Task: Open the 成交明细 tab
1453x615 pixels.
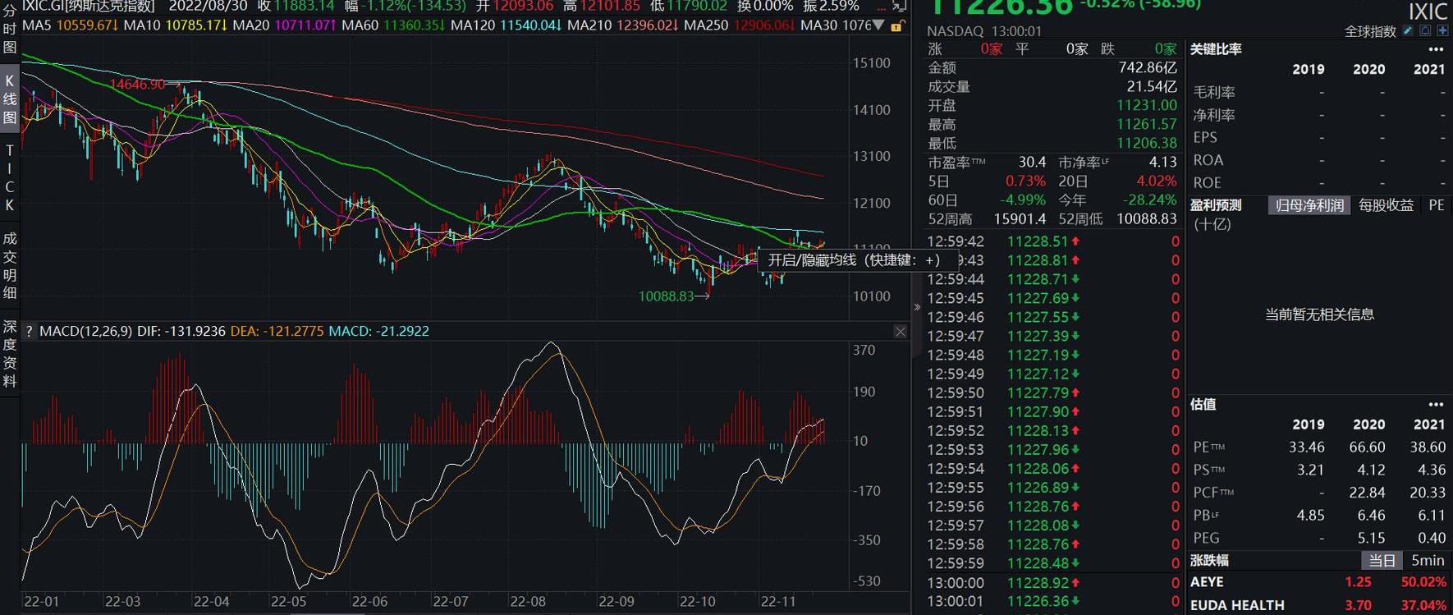Action: (10, 265)
